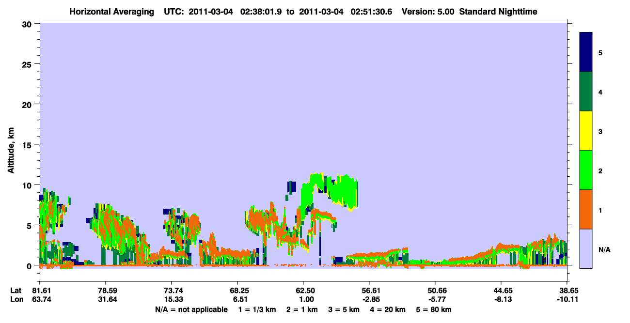Click the 'N/A = not applicable' footnote
This screenshot has width=630, height=323.
(191, 309)
